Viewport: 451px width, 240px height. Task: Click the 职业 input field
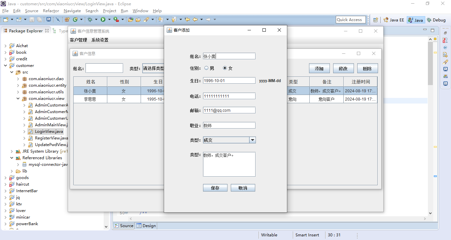pyautogui.click(x=229, y=125)
